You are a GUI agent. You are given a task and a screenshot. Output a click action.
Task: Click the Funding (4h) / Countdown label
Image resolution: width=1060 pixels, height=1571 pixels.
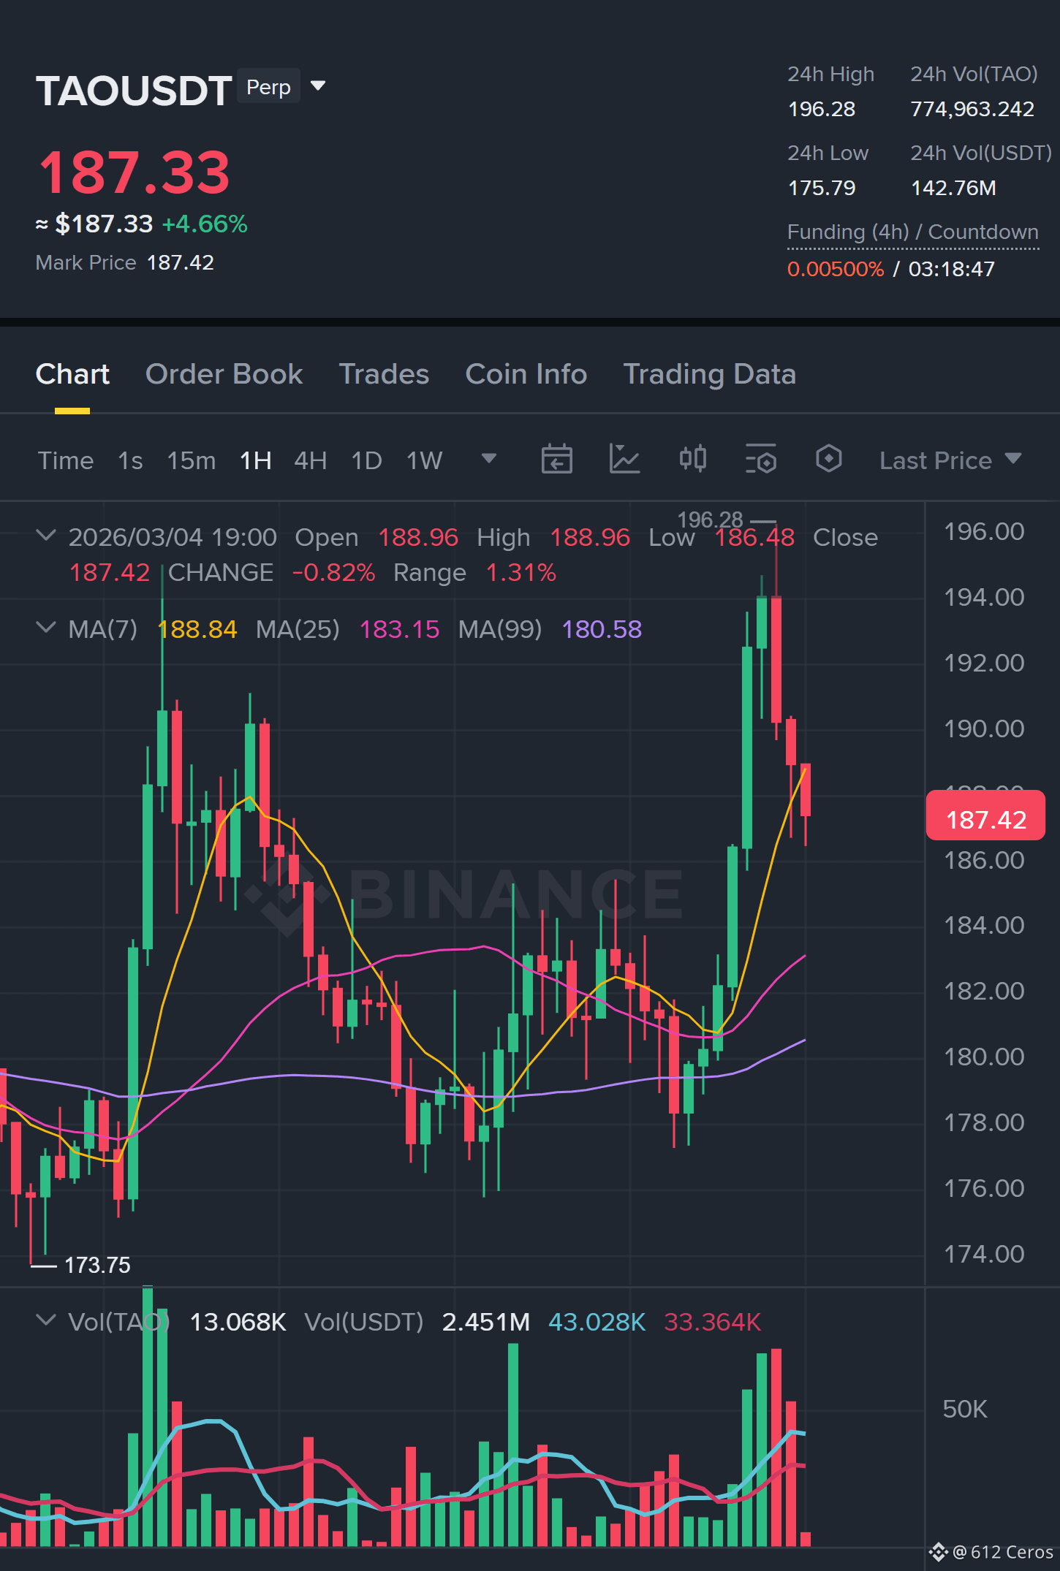[x=912, y=232]
